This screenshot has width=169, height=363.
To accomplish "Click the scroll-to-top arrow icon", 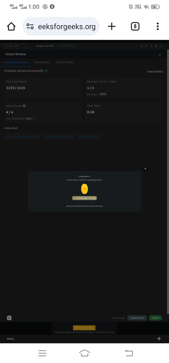I will 159,339.
